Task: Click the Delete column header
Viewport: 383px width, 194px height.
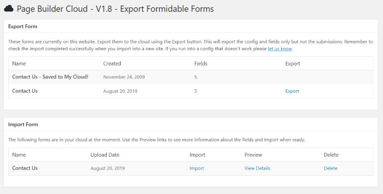Action: point(331,155)
